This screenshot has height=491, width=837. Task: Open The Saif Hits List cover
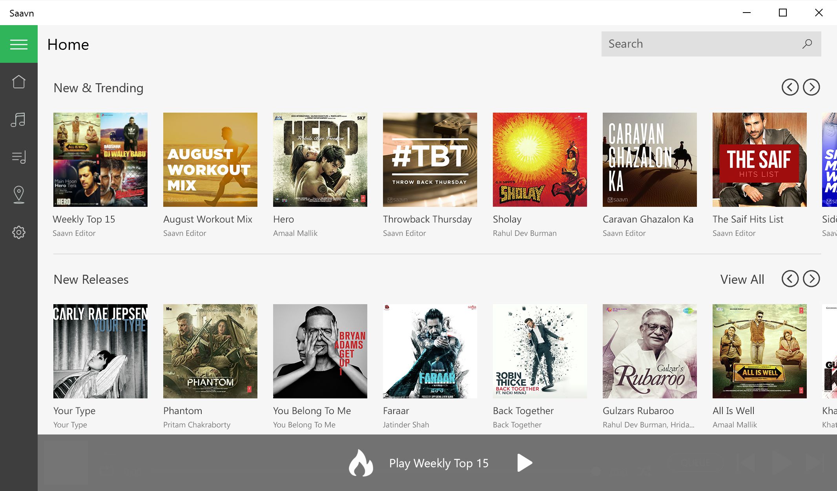pos(760,160)
